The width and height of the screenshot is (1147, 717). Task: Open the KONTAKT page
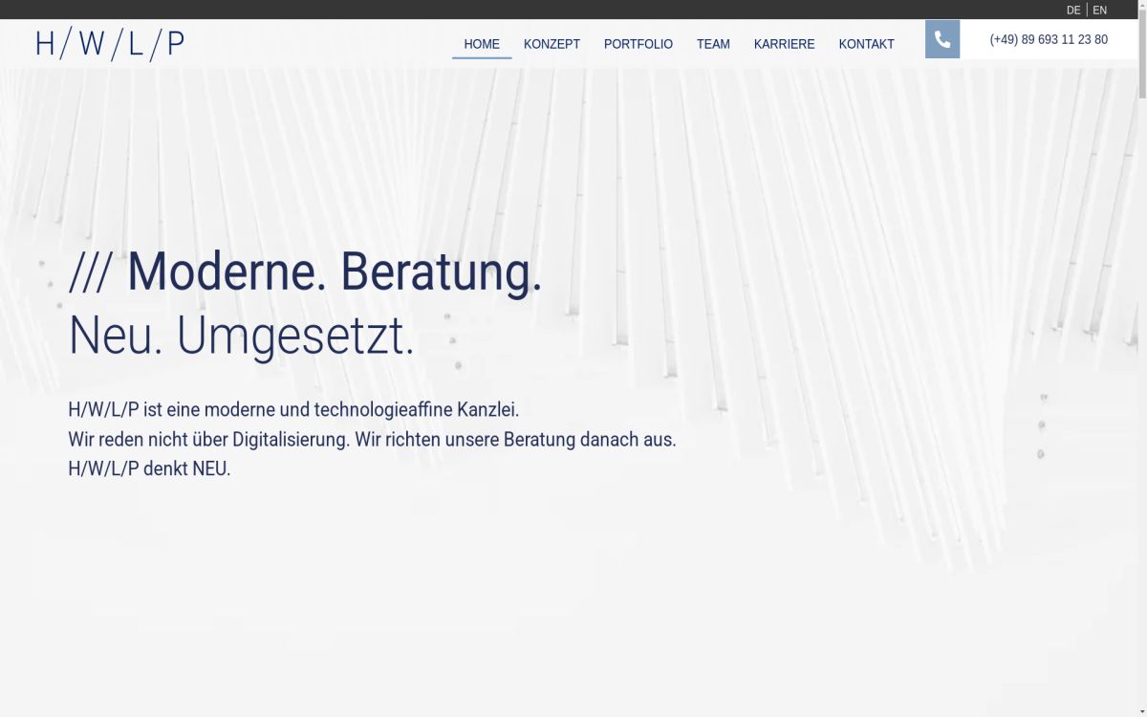[866, 44]
